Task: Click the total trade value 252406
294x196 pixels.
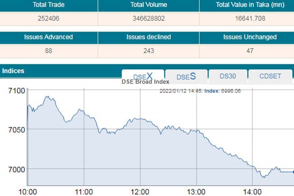Action: point(49,19)
